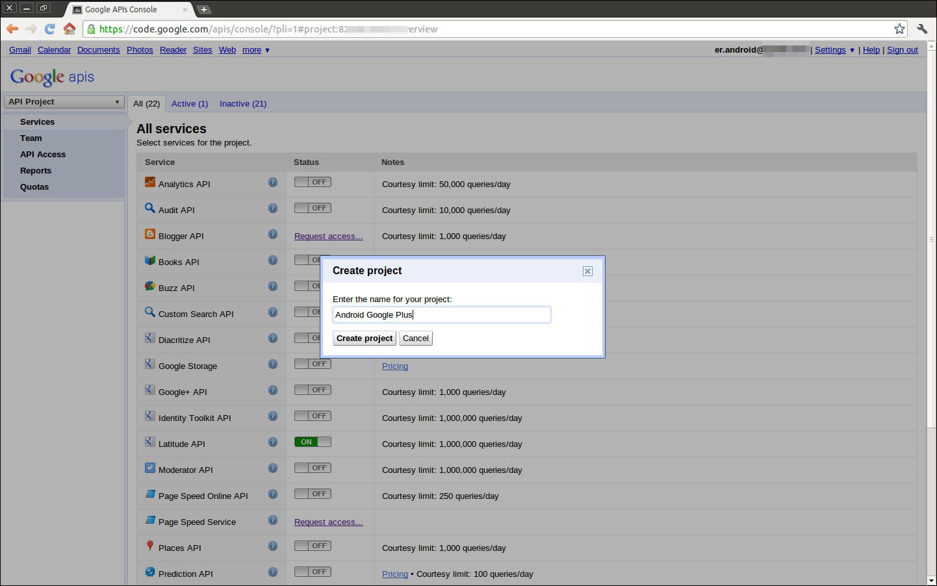Enable the Prediction API switch
The image size is (937, 586).
point(313,572)
